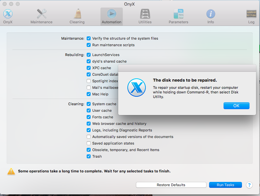
Task: Click the OnyX logo in the dialog
Action: tap(137, 88)
